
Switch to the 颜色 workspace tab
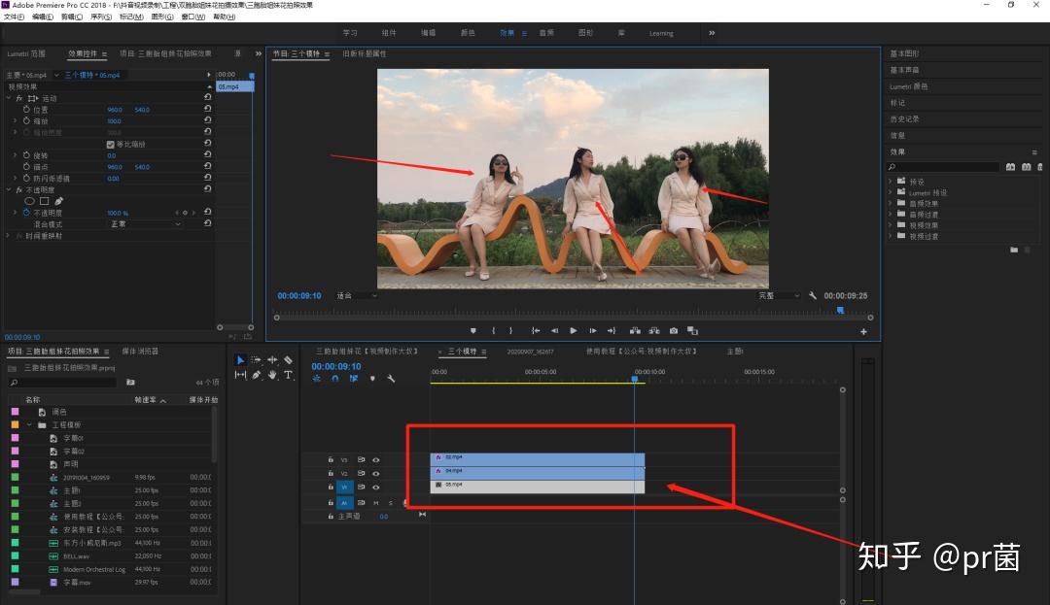(x=468, y=33)
